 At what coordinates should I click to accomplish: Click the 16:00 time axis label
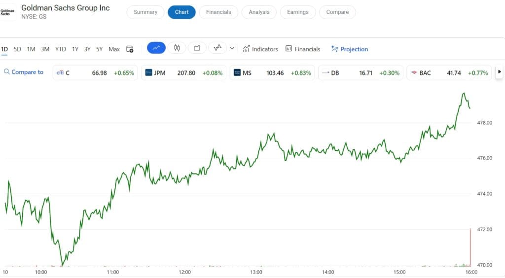click(471, 272)
